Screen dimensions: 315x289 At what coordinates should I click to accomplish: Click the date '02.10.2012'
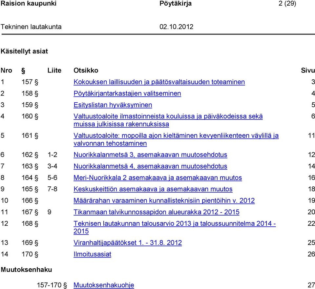pos(177,27)
